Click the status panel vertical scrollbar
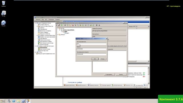 pos(148,75)
